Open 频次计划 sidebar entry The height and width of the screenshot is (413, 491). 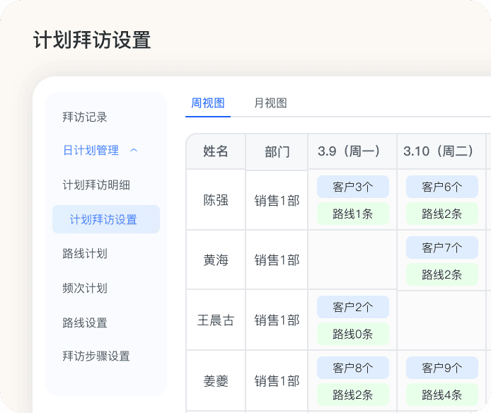85,288
